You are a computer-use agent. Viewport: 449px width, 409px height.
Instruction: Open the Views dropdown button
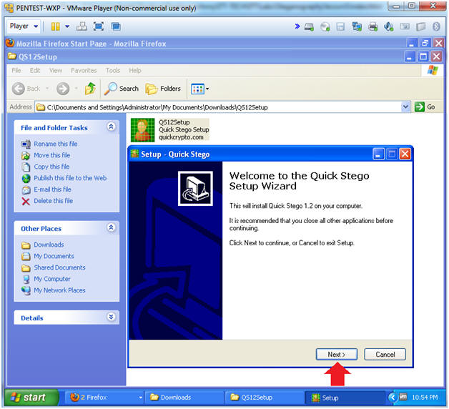click(x=200, y=89)
